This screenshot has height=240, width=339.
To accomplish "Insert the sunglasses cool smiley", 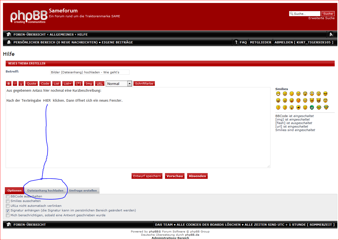I will 325,94.
